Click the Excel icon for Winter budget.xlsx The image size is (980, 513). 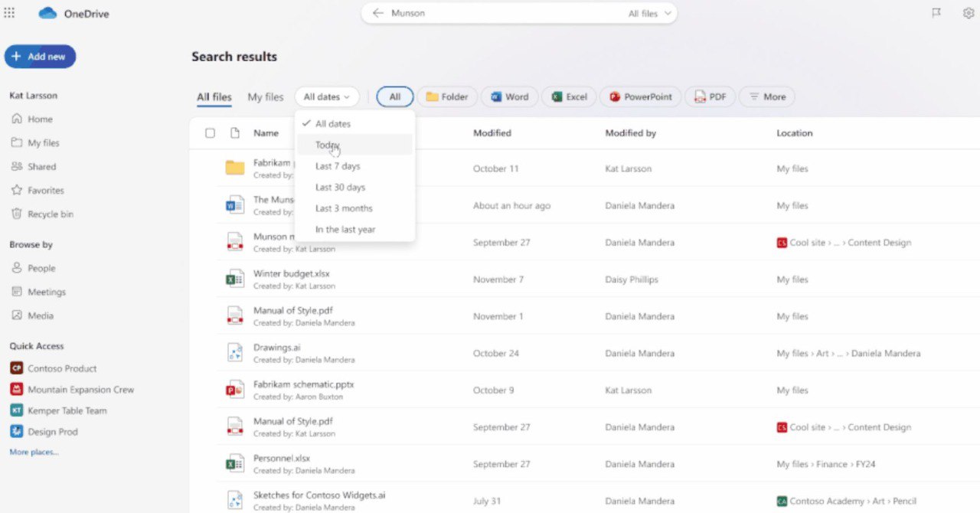[x=235, y=279]
